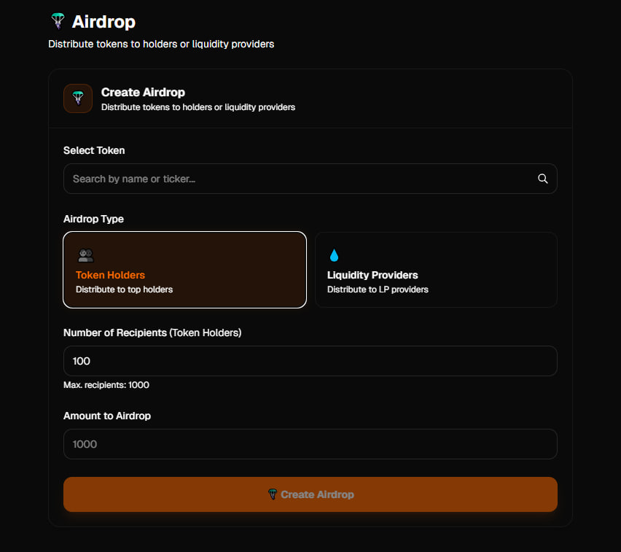Screen dimensions: 621x552
Task: Click the magnifier search icon in token field
Action: [x=542, y=179]
